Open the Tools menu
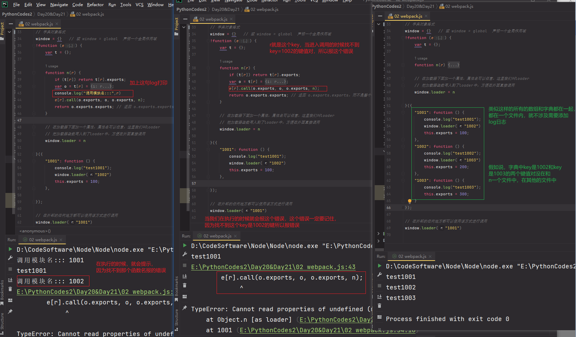Image resolution: width=576 pixels, height=337 pixels. pyautogui.click(x=125, y=5)
